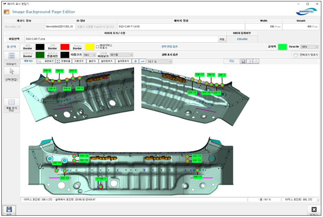The image size is (323, 217).
Task: Click the 새창보기 button
Action: [46, 61]
